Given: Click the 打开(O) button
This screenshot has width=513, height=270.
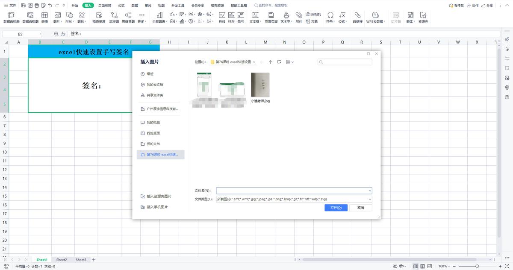Looking at the screenshot, I should click(x=336, y=208).
